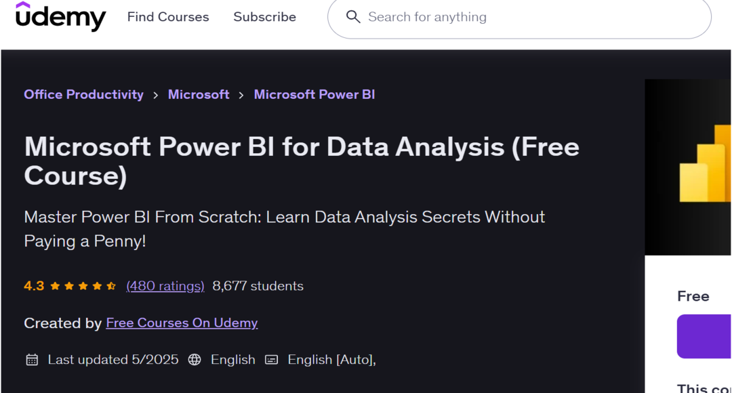Screen dimensions: 732x393
Task: Click the search magnifier icon
Action: (352, 16)
